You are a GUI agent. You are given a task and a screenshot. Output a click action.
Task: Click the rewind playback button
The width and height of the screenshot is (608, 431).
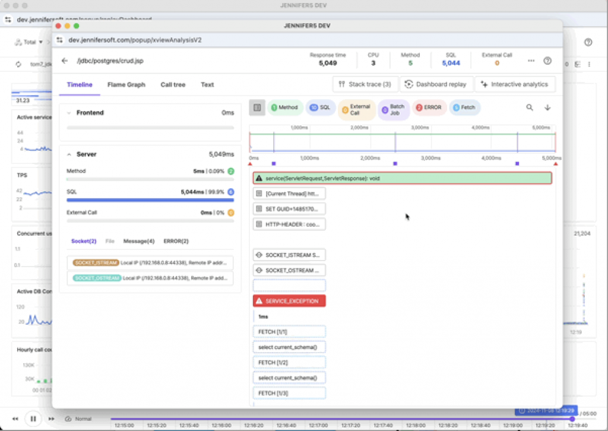click(15, 419)
